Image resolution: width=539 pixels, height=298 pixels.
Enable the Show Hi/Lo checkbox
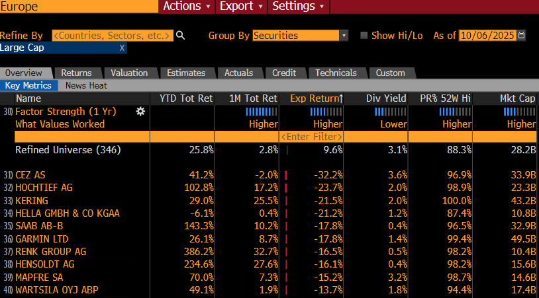pos(364,36)
